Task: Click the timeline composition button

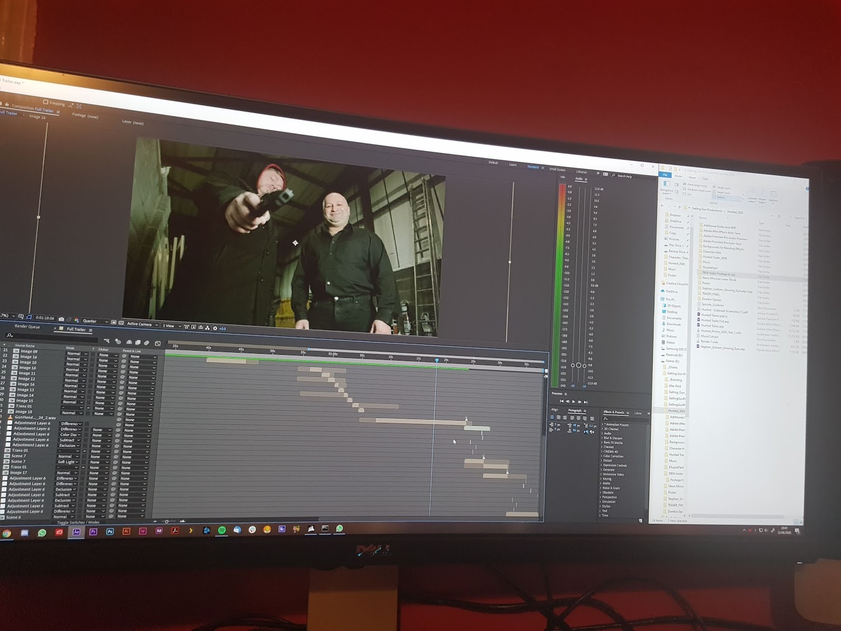Action: tap(201, 327)
